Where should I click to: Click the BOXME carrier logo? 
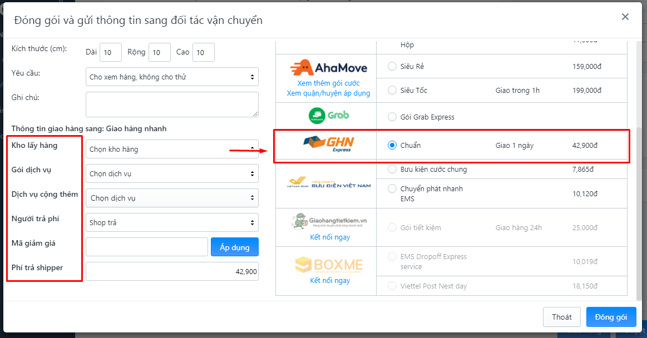(x=328, y=265)
